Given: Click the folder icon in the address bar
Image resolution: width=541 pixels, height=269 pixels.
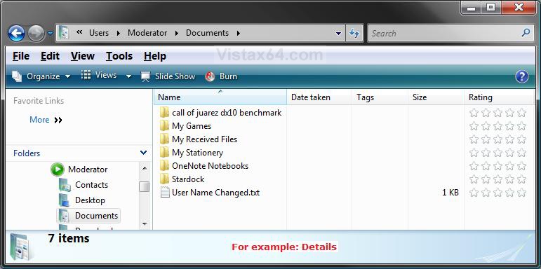Looking at the screenshot, I should click(x=63, y=33).
